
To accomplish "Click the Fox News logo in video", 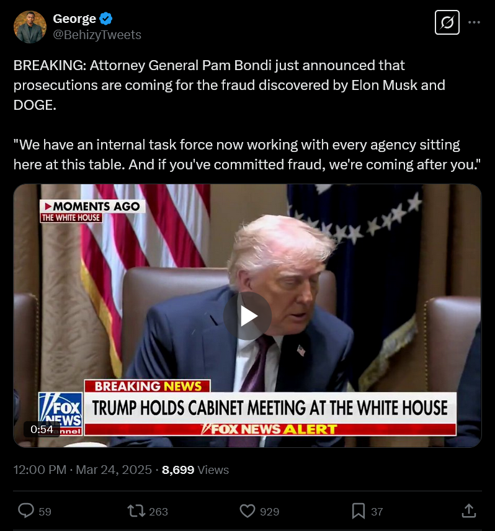I will click(60, 414).
